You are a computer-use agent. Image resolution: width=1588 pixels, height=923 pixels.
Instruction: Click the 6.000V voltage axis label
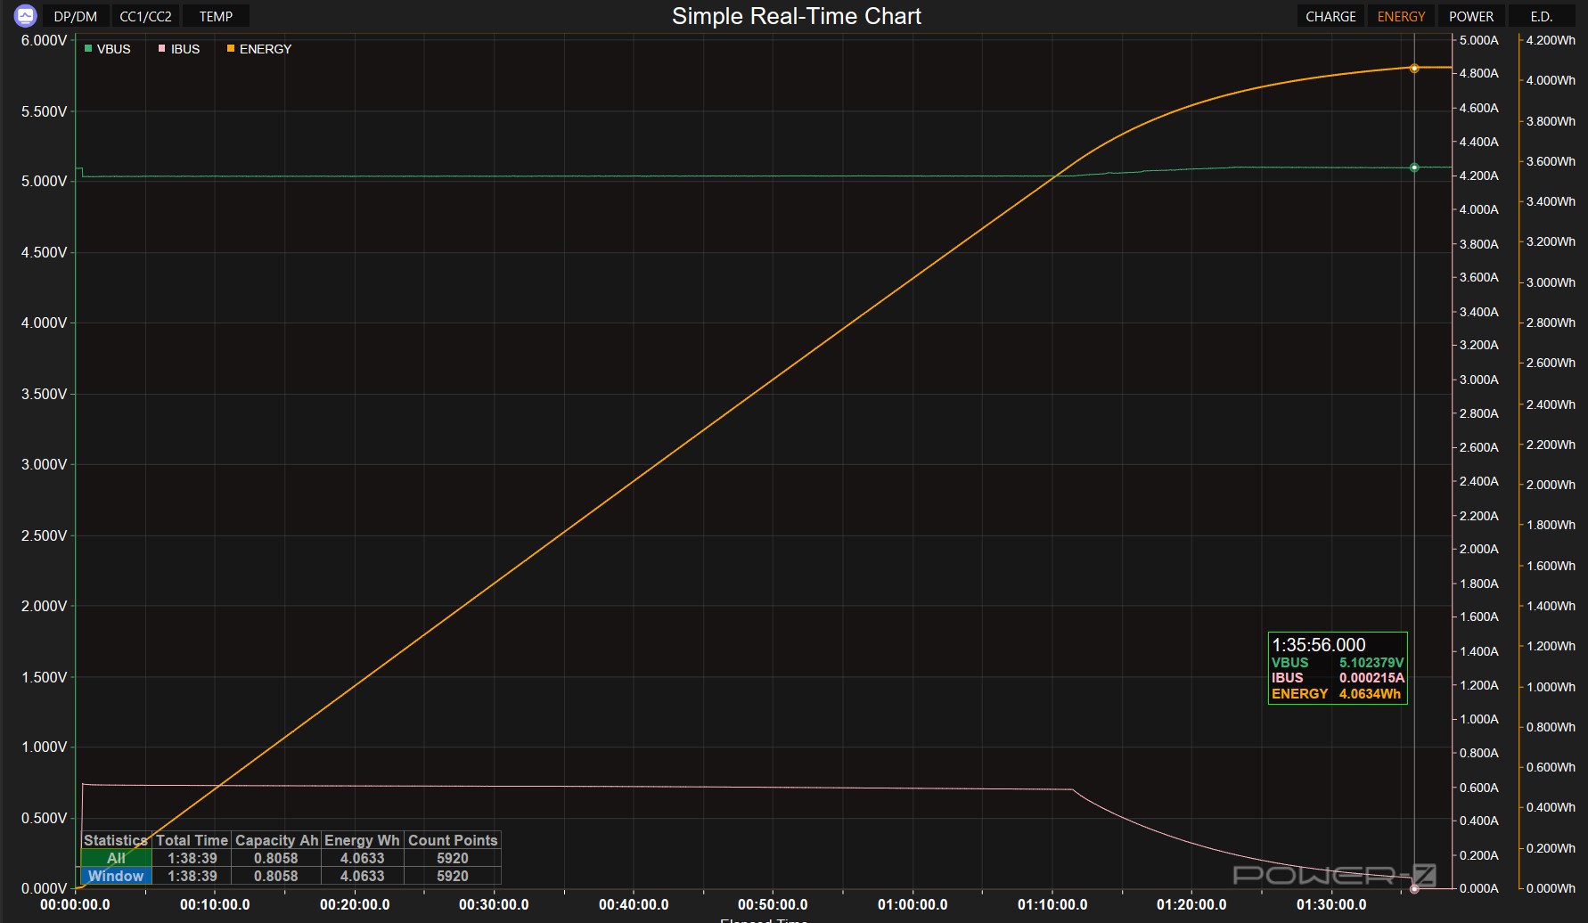pyautogui.click(x=44, y=40)
